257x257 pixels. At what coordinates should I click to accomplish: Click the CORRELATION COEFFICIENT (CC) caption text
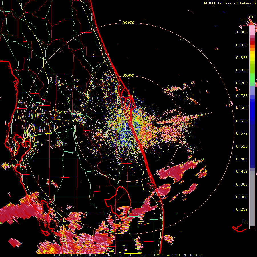click(x=90, y=255)
